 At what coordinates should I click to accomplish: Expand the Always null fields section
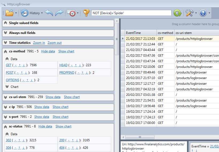point(5,33)
